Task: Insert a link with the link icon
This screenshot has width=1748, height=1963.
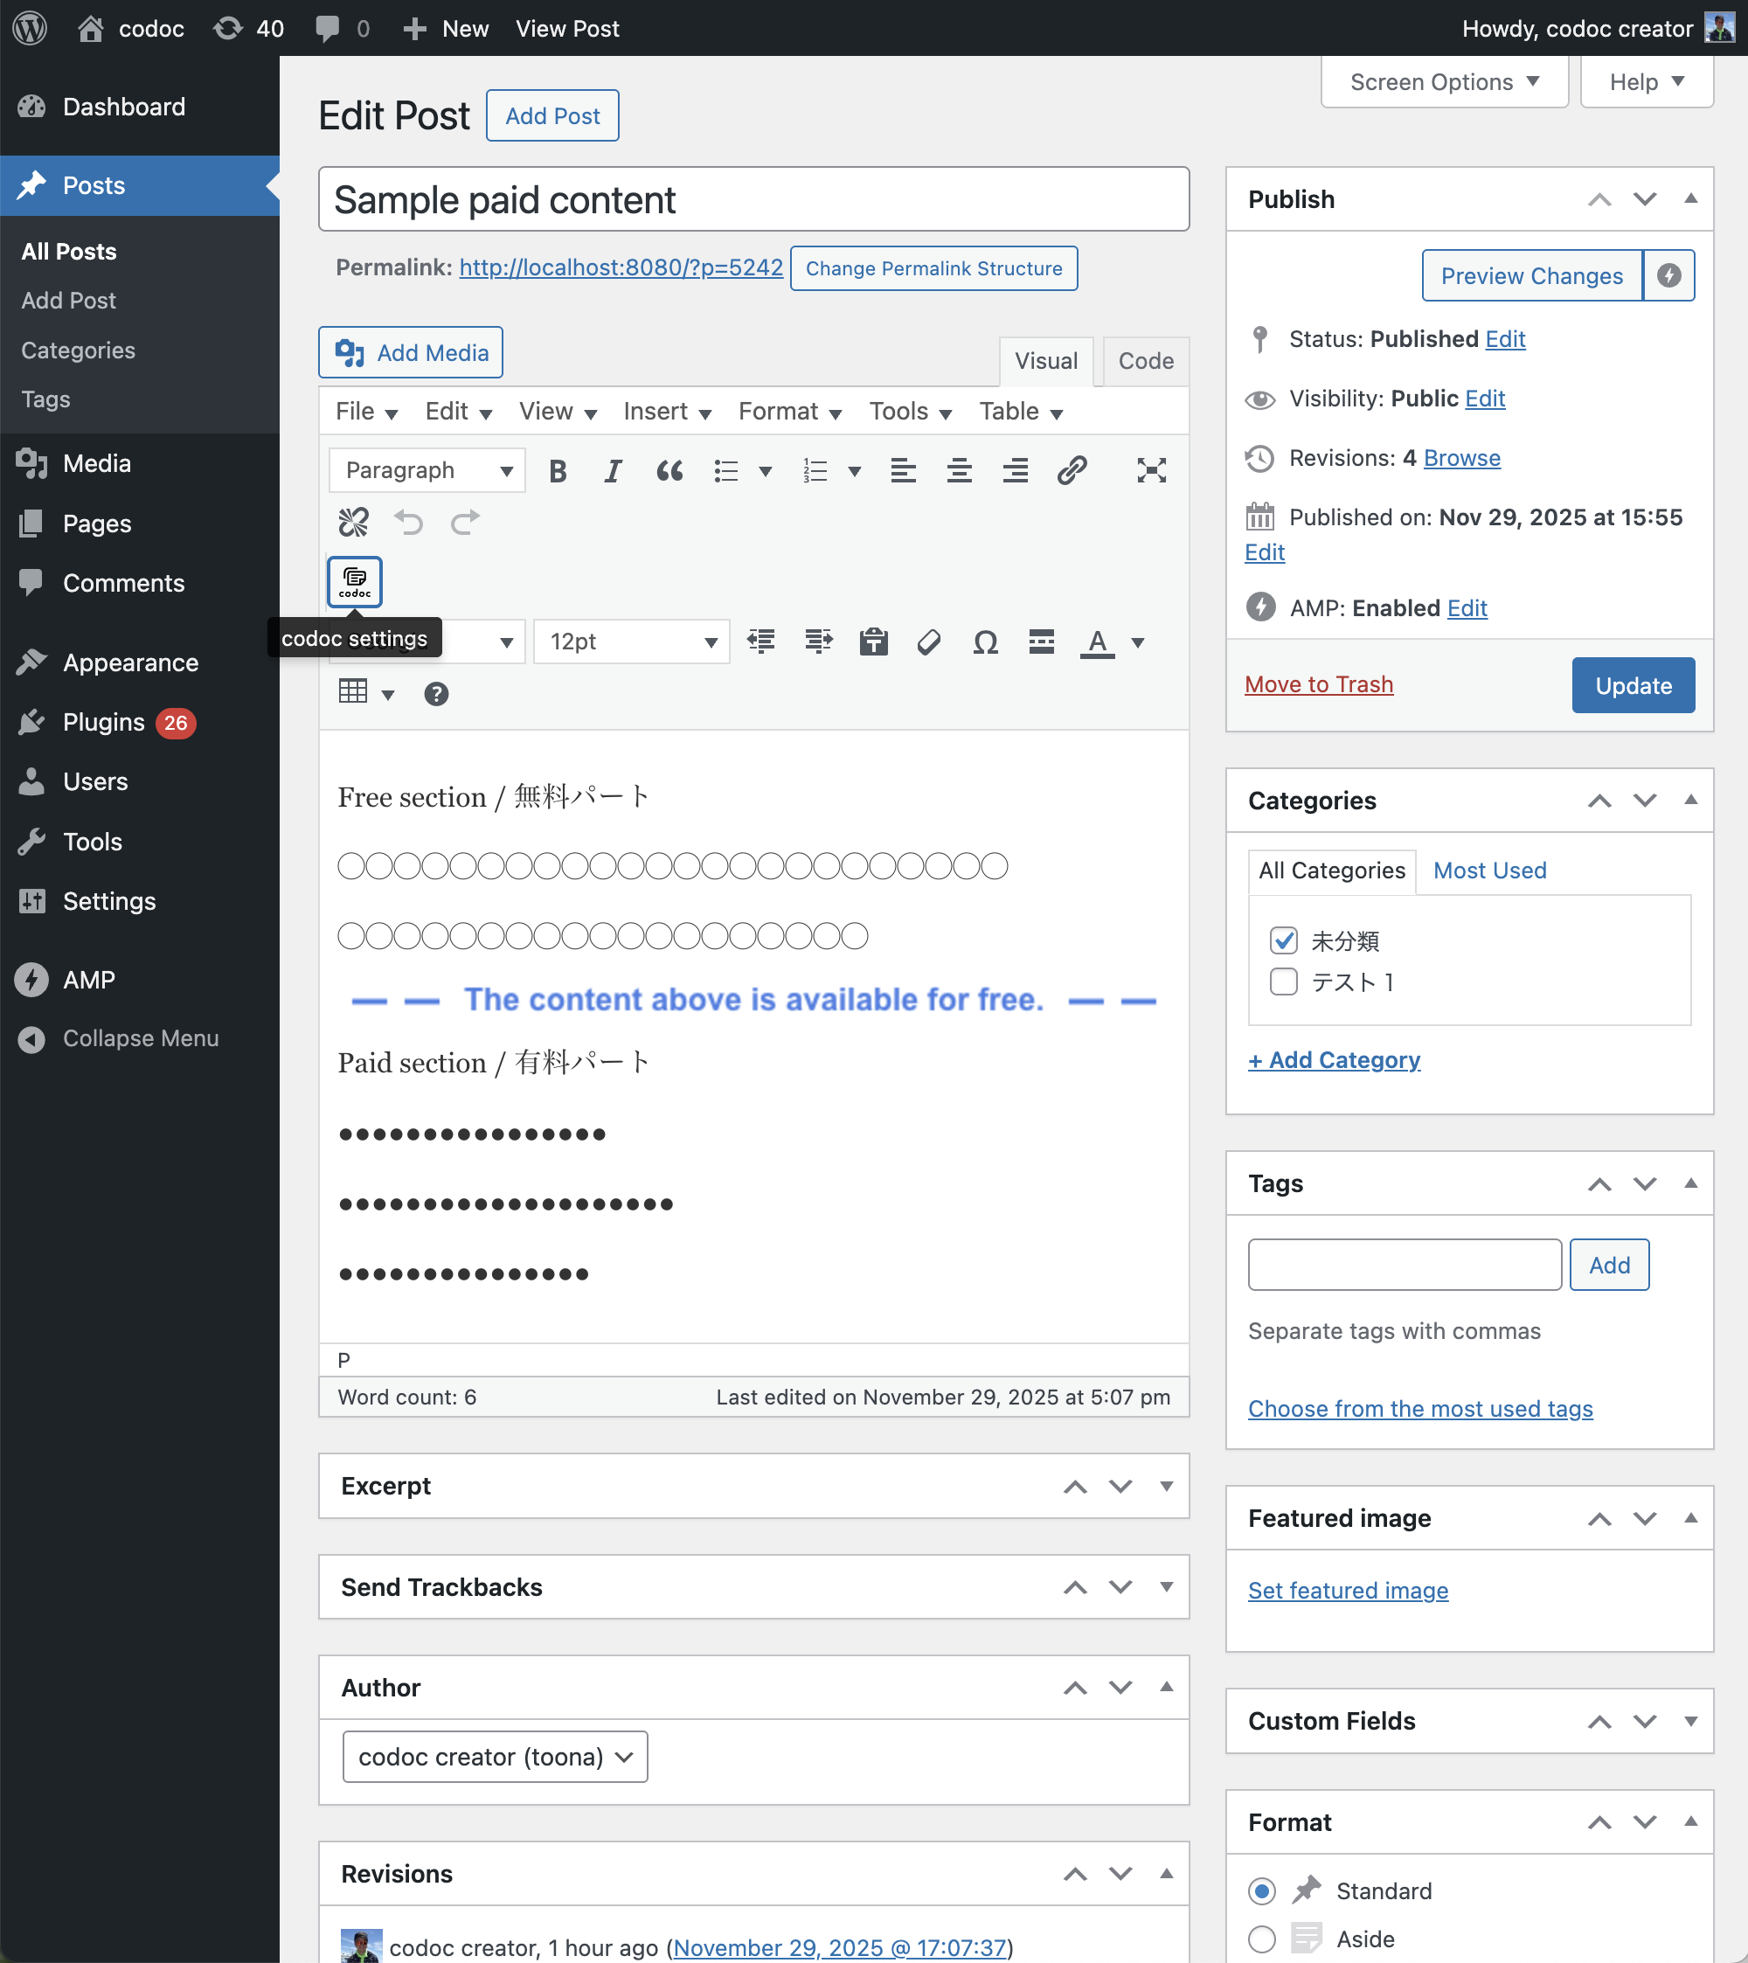Action: (x=1071, y=470)
